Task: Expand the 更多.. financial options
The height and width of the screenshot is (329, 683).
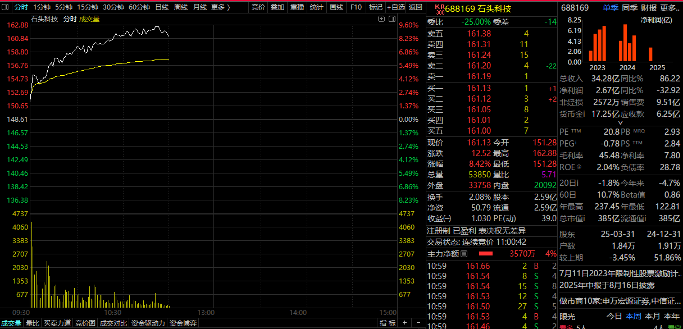Action: [670, 8]
